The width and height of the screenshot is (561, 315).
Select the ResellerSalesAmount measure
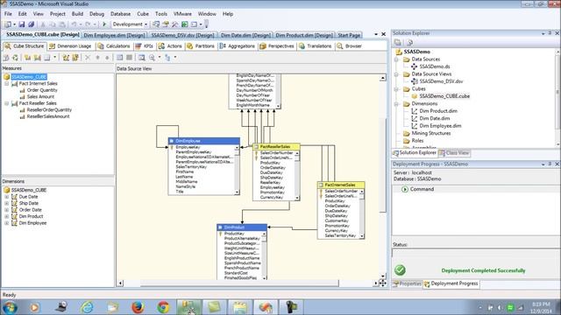[48, 116]
